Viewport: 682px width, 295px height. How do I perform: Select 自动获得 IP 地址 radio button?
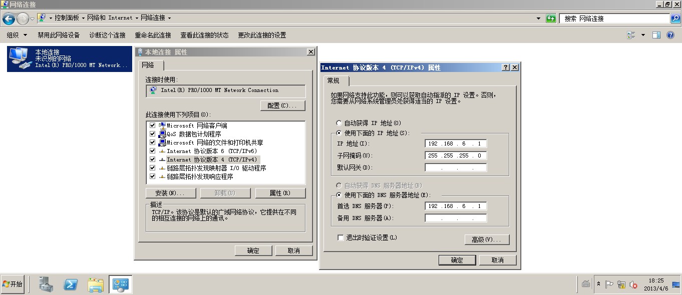click(x=339, y=123)
